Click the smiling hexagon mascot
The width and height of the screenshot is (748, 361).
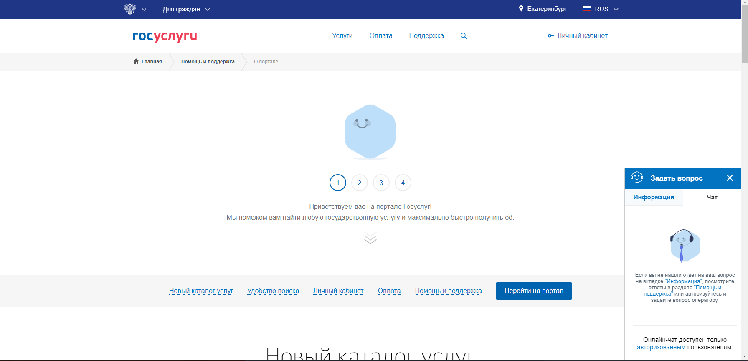pos(370,132)
